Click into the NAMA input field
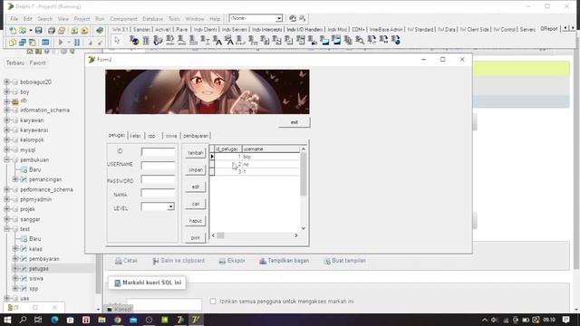 point(158,193)
